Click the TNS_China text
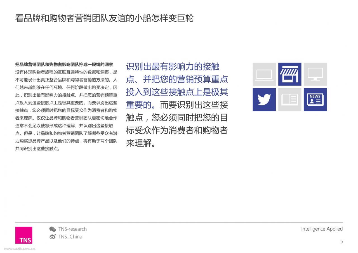Viewport: 358px width, 253px height. coord(70,237)
